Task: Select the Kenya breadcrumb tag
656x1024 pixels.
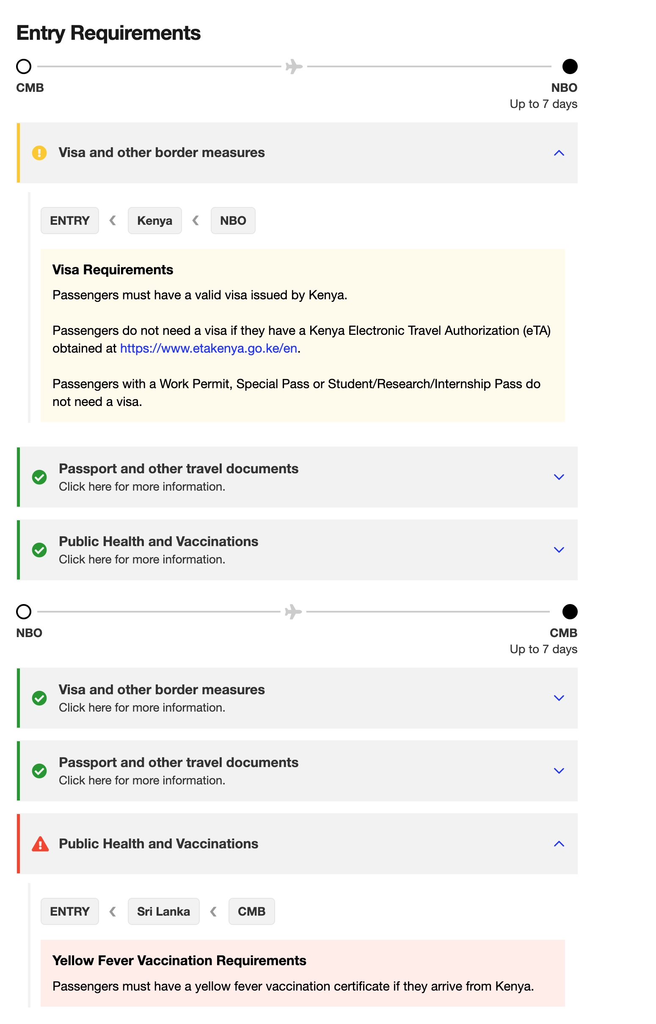Action: tap(154, 221)
